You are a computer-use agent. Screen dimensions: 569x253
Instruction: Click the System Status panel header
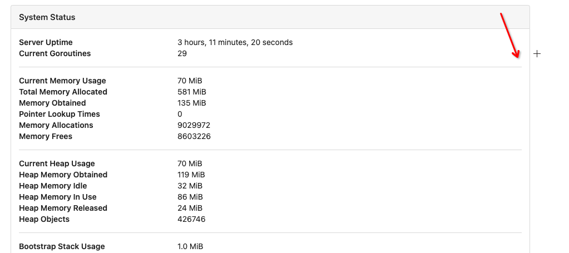tap(270, 17)
